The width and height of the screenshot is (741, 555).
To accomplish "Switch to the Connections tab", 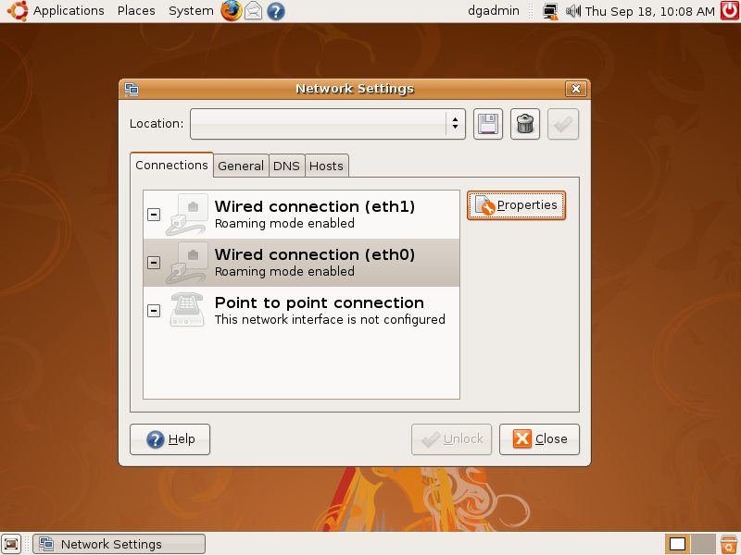I will 171,166.
